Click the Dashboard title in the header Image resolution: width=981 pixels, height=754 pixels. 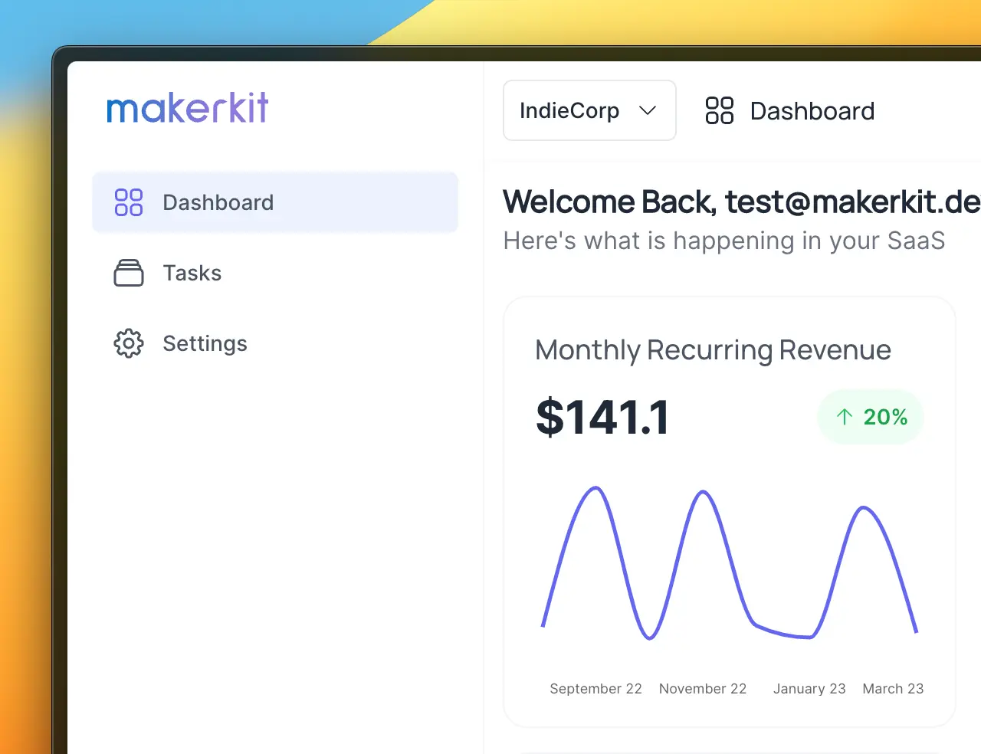(x=812, y=111)
